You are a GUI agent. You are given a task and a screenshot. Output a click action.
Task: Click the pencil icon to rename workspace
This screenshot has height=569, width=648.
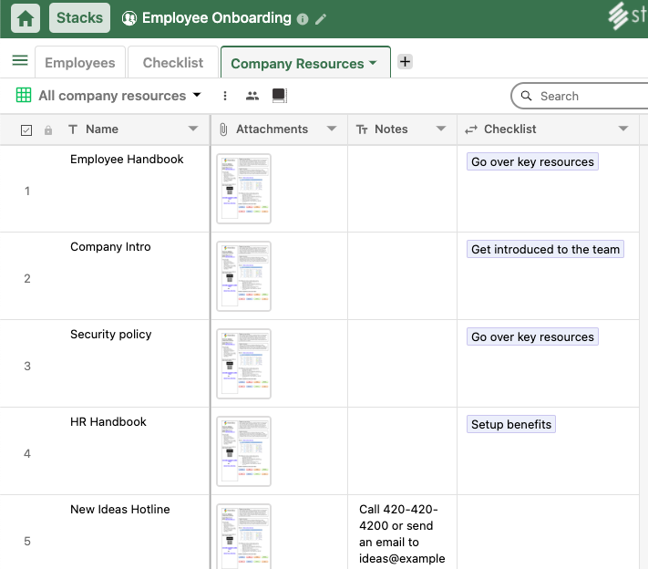pos(321,19)
